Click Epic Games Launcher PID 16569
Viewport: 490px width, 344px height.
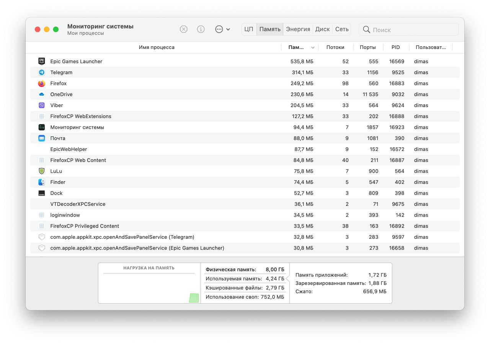coord(397,61)
